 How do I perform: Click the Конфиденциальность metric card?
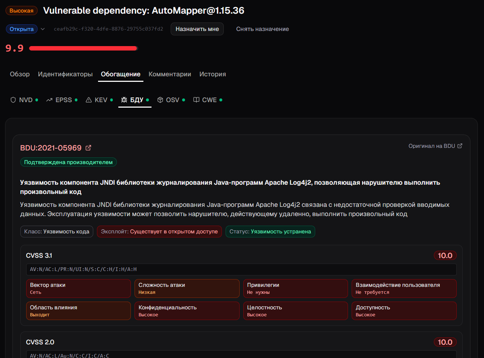click(x=187, y=311)
